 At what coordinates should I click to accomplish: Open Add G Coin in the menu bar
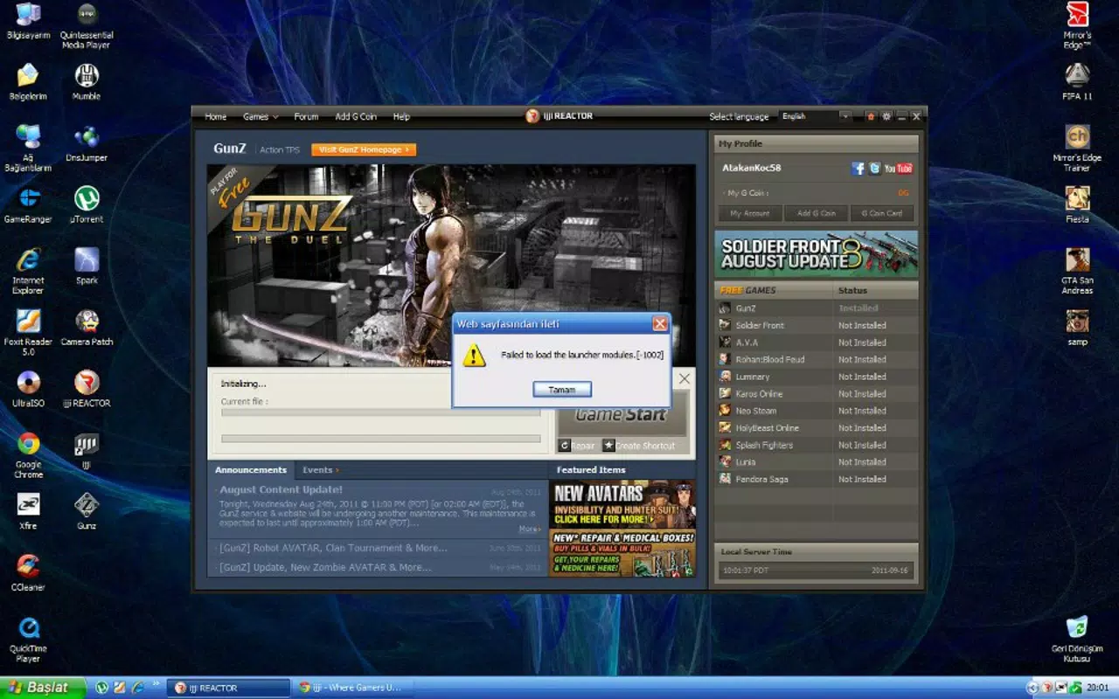(356, 116)
